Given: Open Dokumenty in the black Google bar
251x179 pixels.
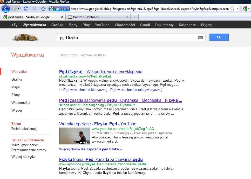Looking at the screenshot, I should [x=164, y=25].
